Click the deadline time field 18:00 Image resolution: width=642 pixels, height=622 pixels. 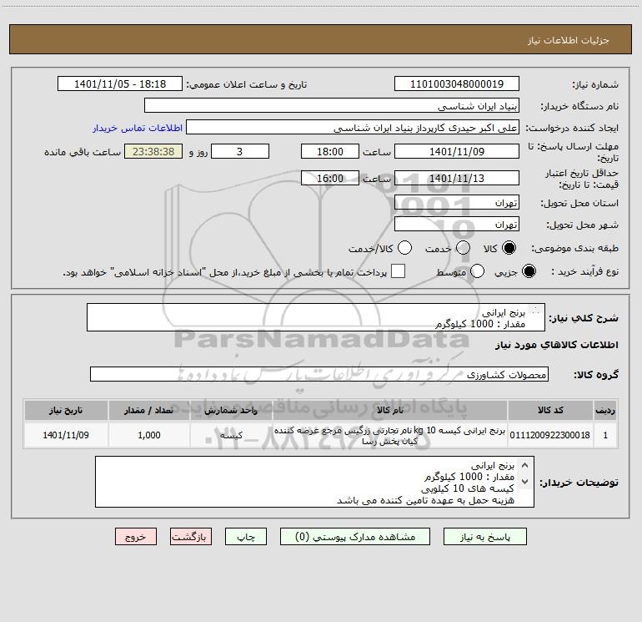point(330,151)
